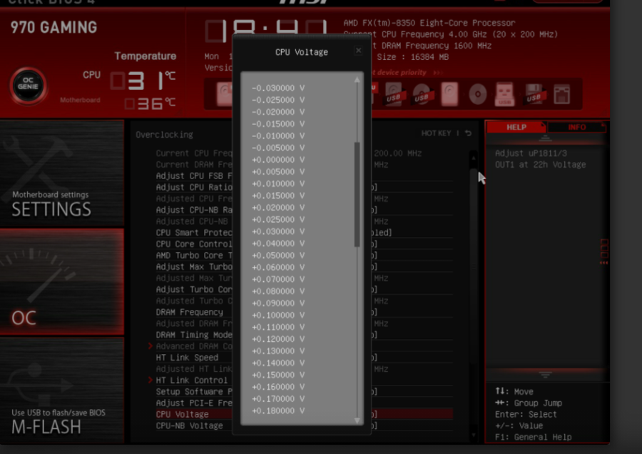
Task: Choose +0.010000 V option
Action: tap(278, 183)
